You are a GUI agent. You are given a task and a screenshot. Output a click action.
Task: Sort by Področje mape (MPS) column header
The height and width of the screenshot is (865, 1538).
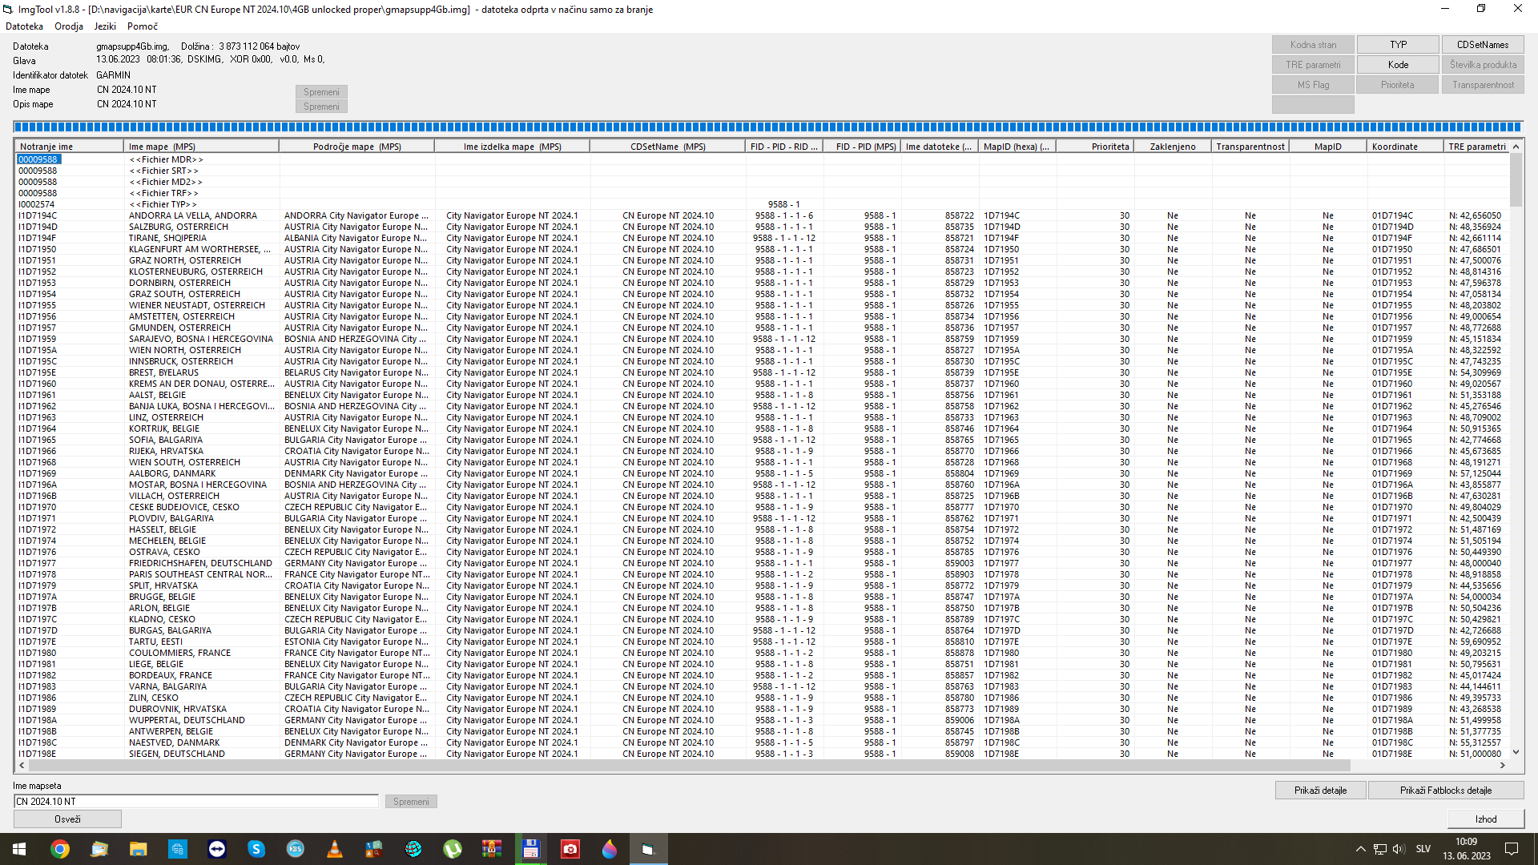click(x=356, y=147)
